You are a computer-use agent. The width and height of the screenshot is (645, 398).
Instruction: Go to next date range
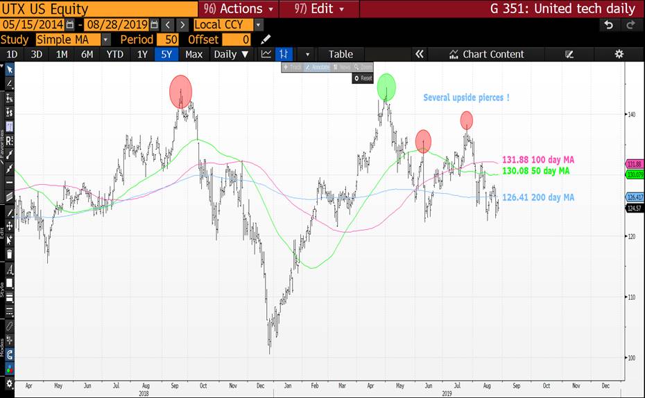(x=182, y=25)
